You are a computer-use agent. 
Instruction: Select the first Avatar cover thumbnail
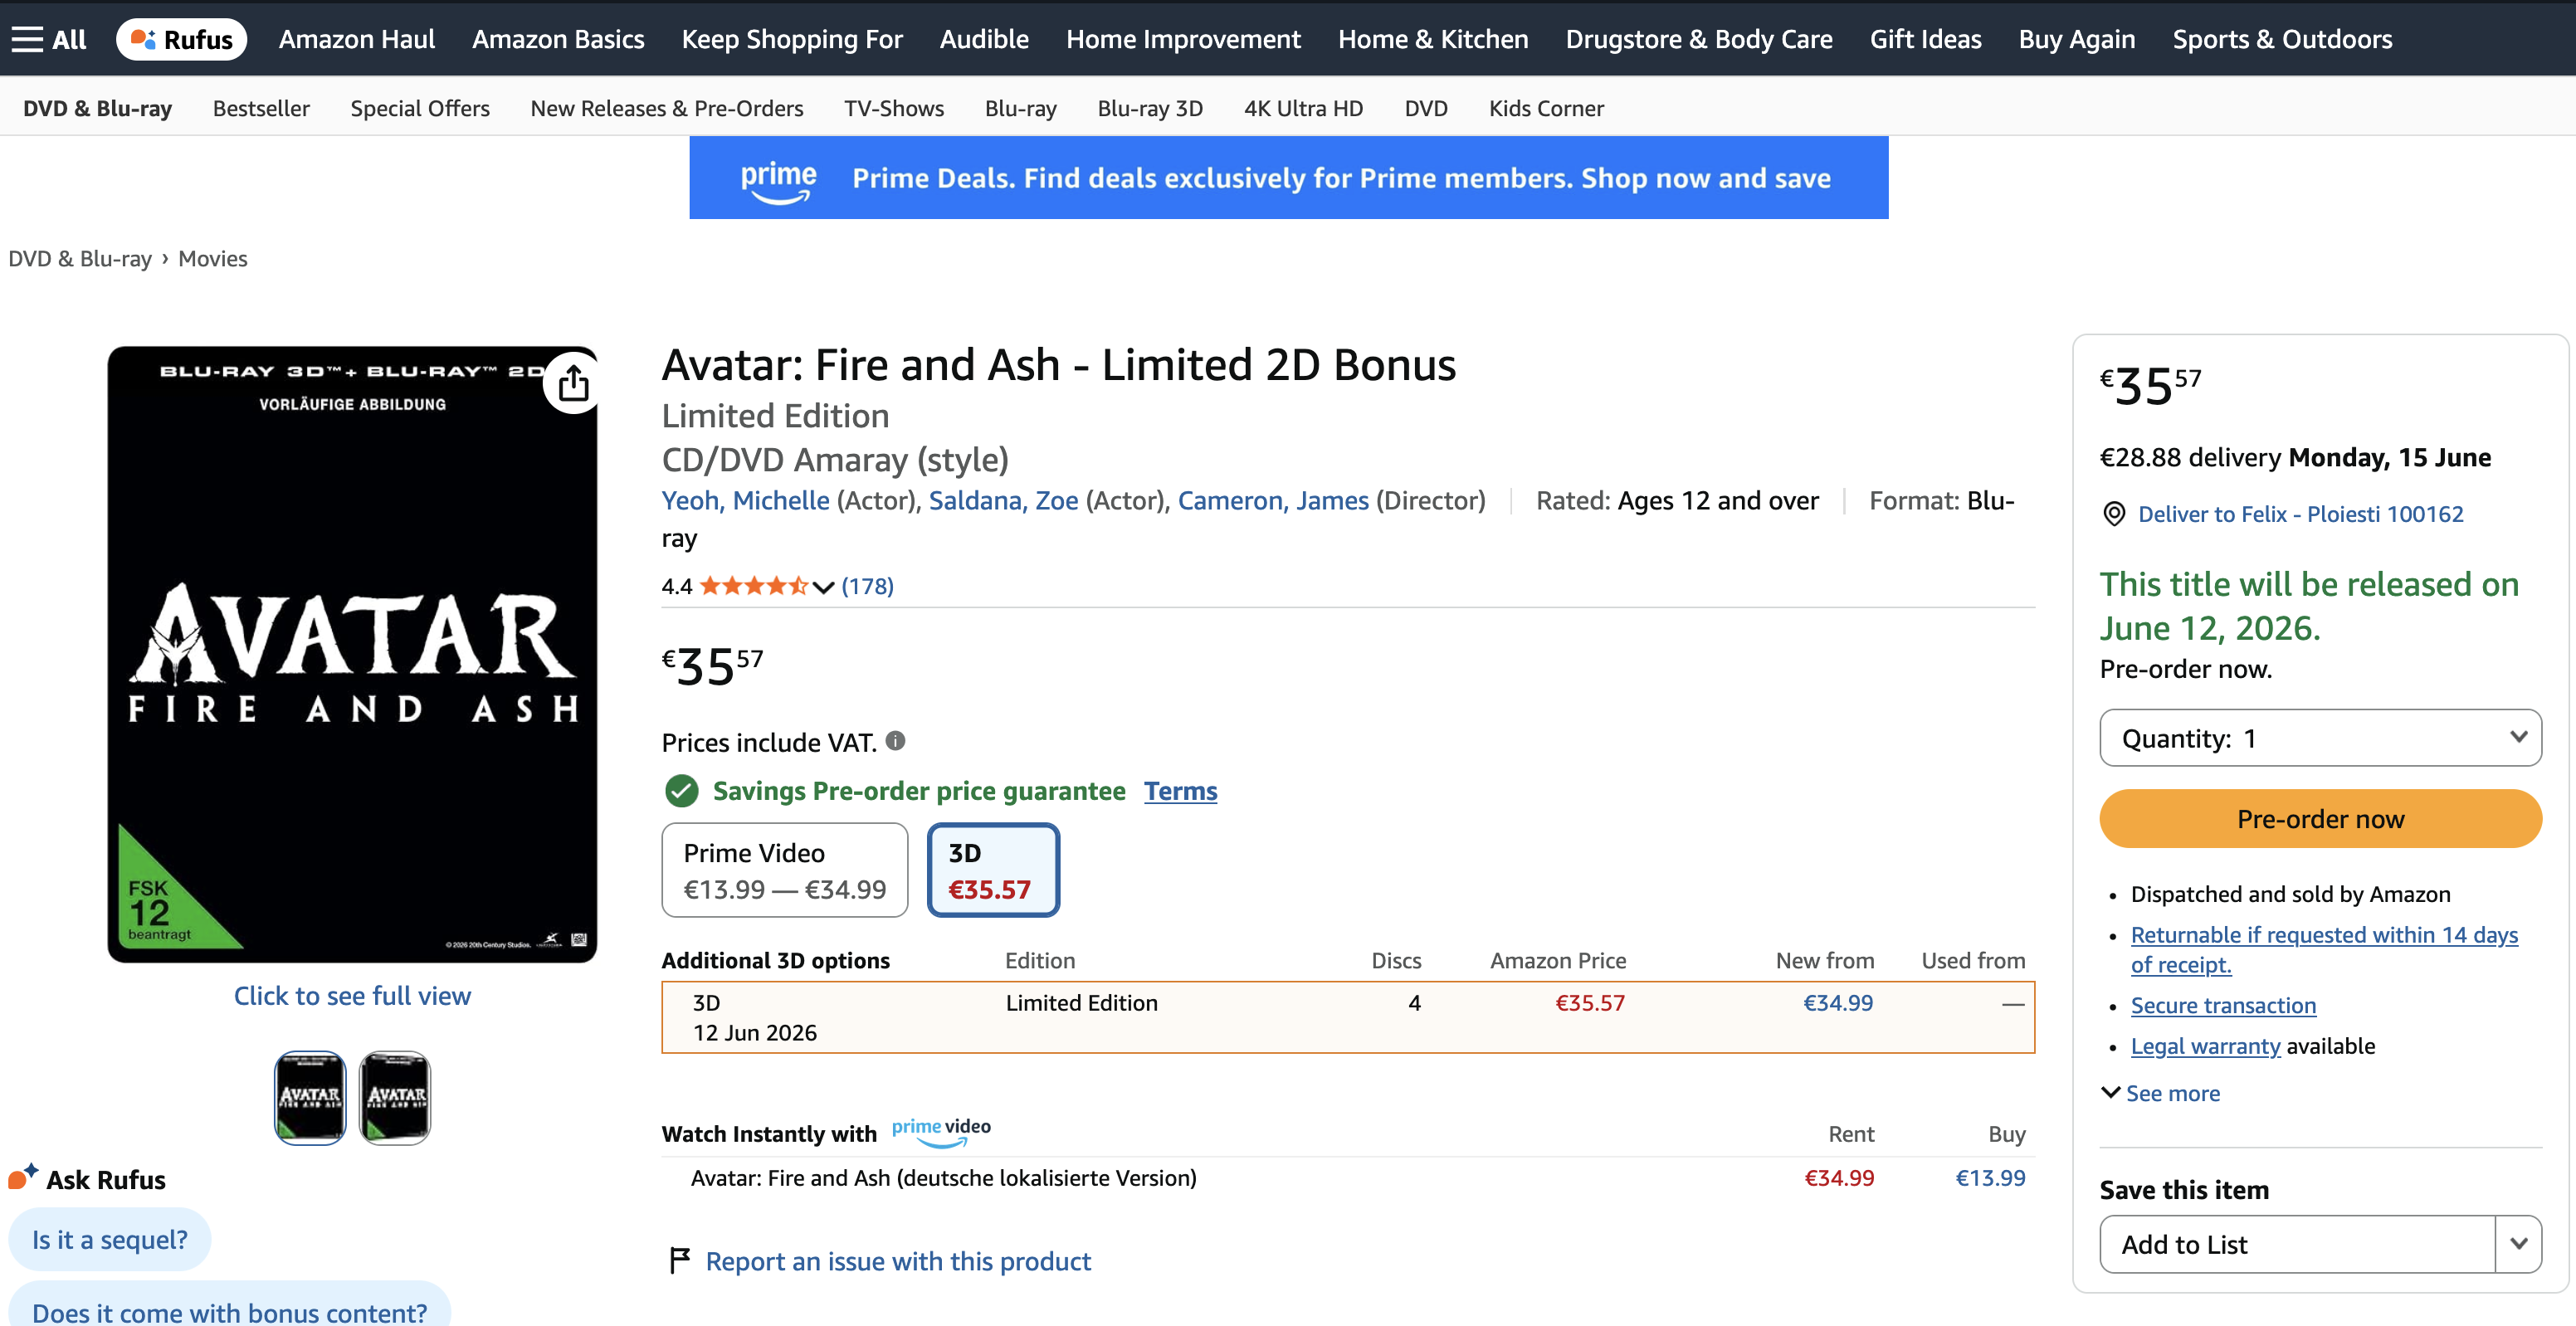pos(310,1097)
